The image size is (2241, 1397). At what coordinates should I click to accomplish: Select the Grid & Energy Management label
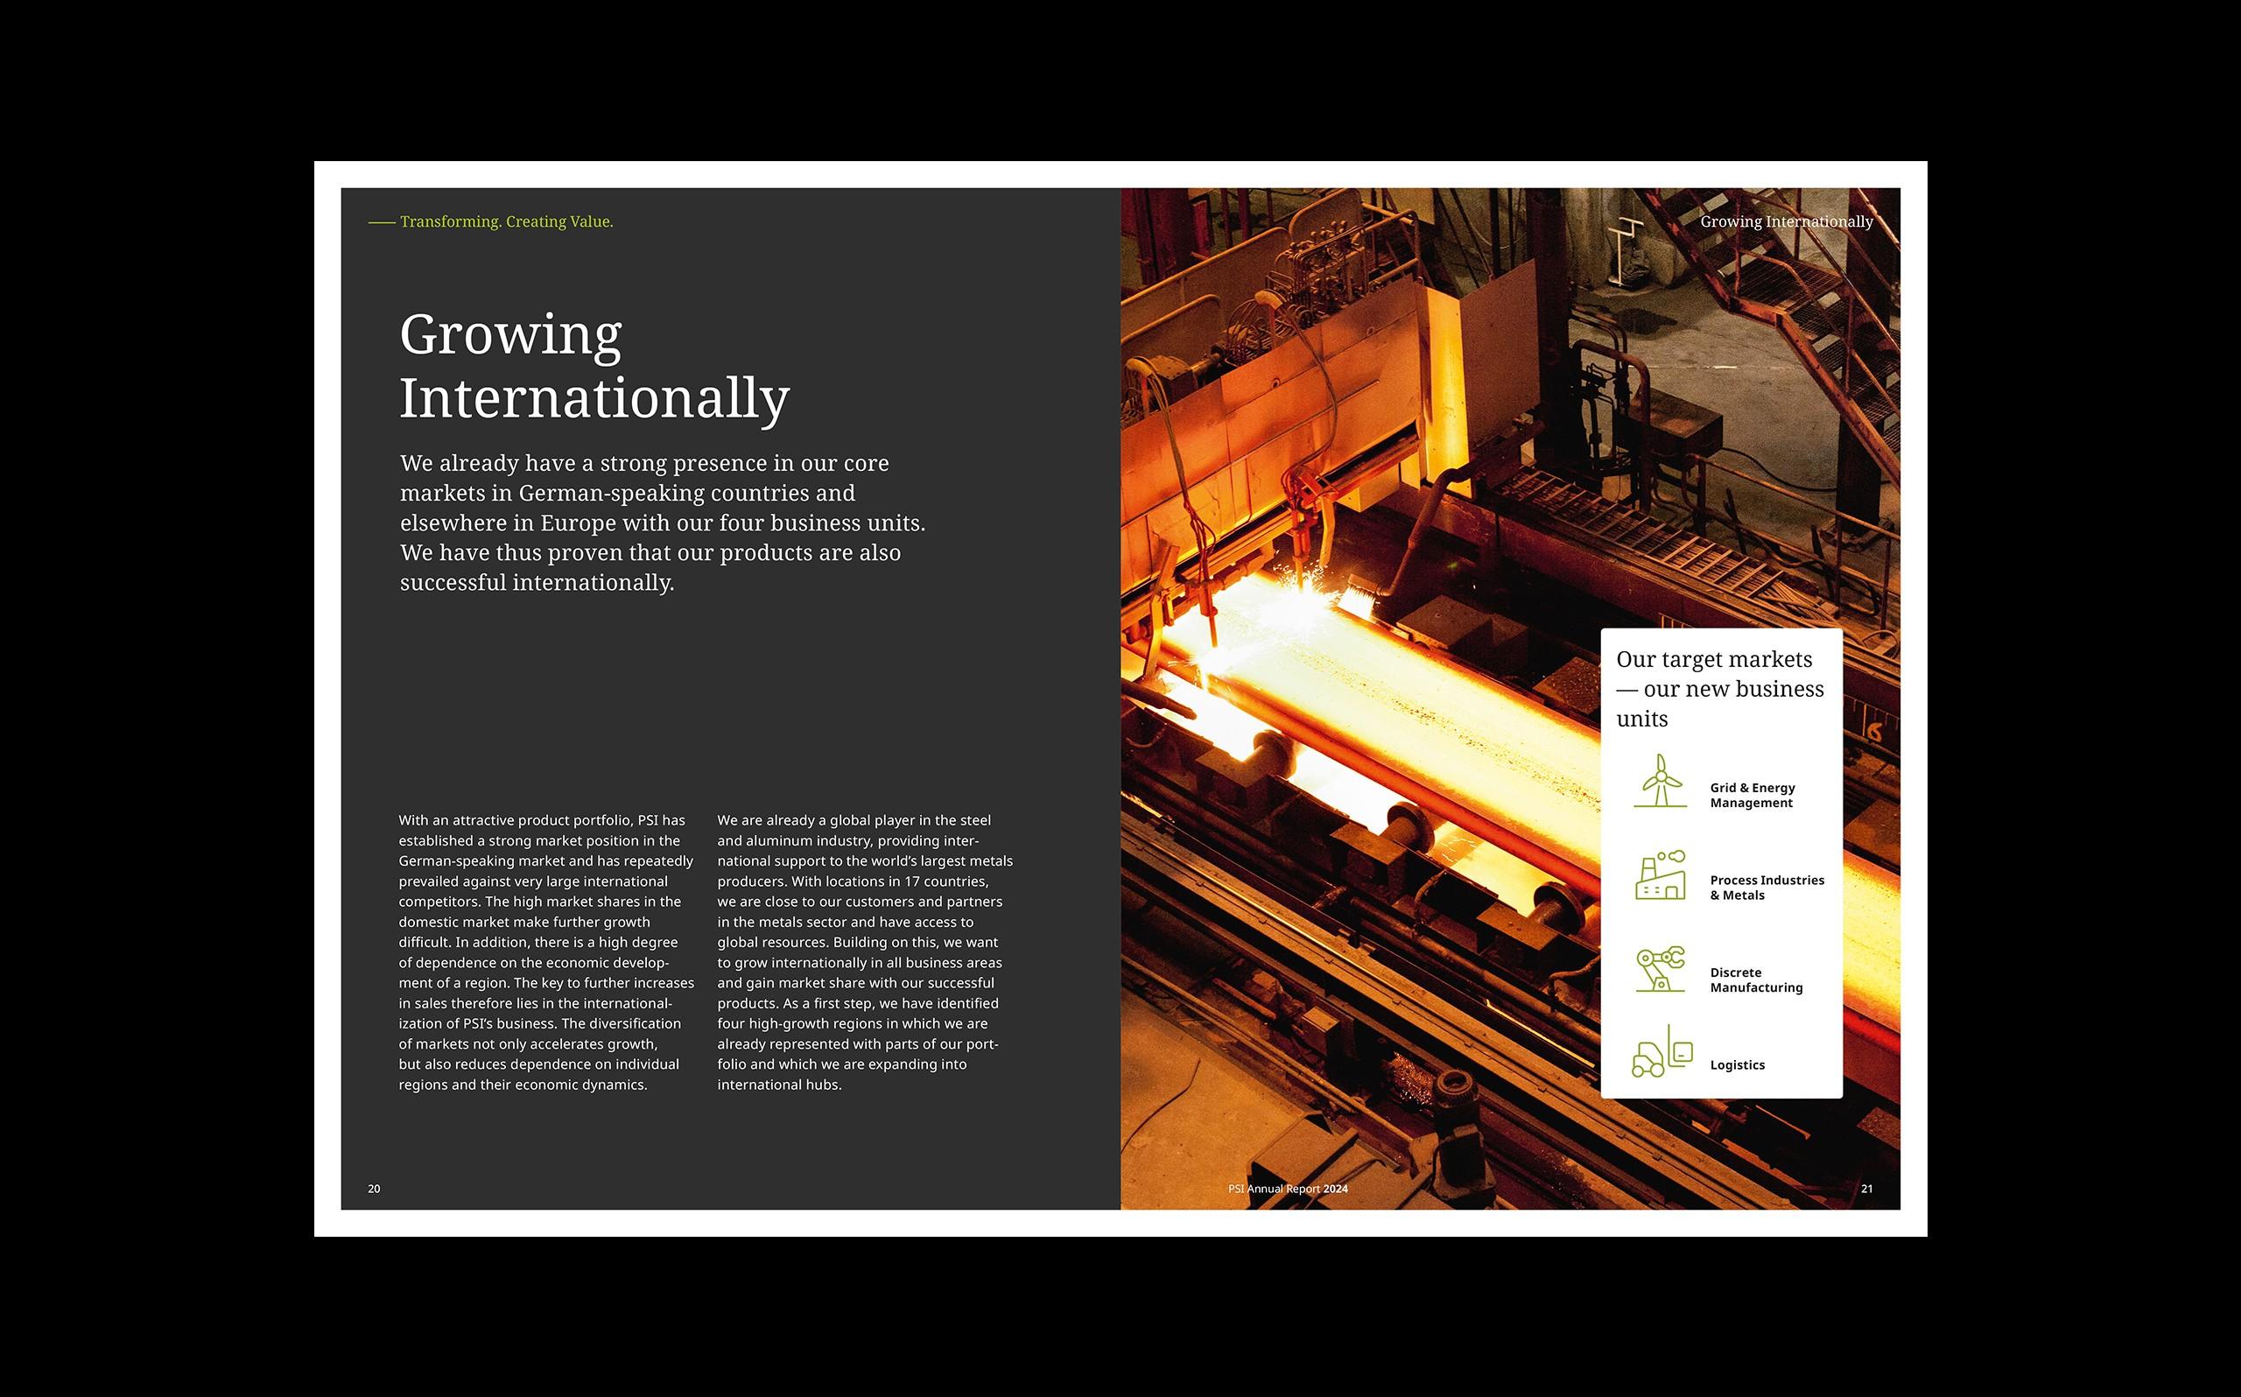(1752, 796)
